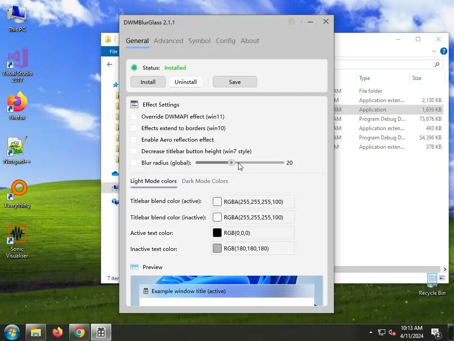Show hidden system tray icons
The height and width of the screenshot is (341, 454).
[371, 332]
